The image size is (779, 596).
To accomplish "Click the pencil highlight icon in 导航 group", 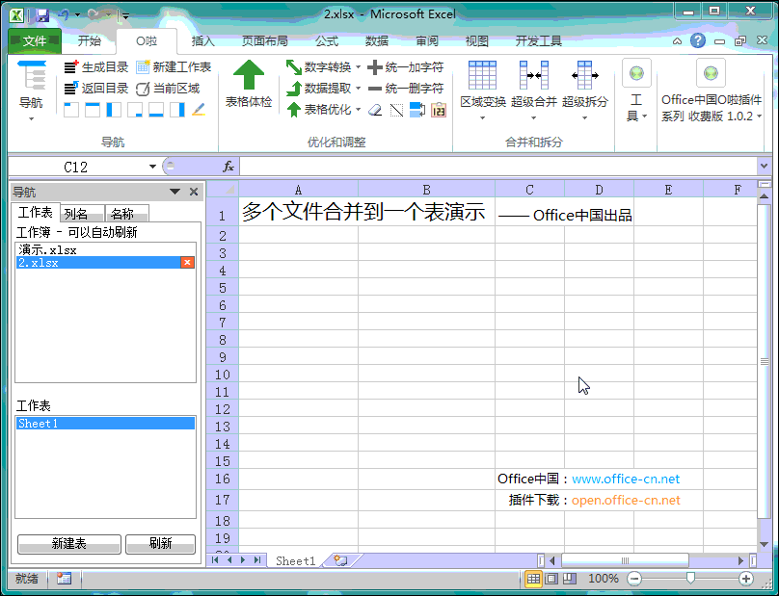I will (199, 110).
